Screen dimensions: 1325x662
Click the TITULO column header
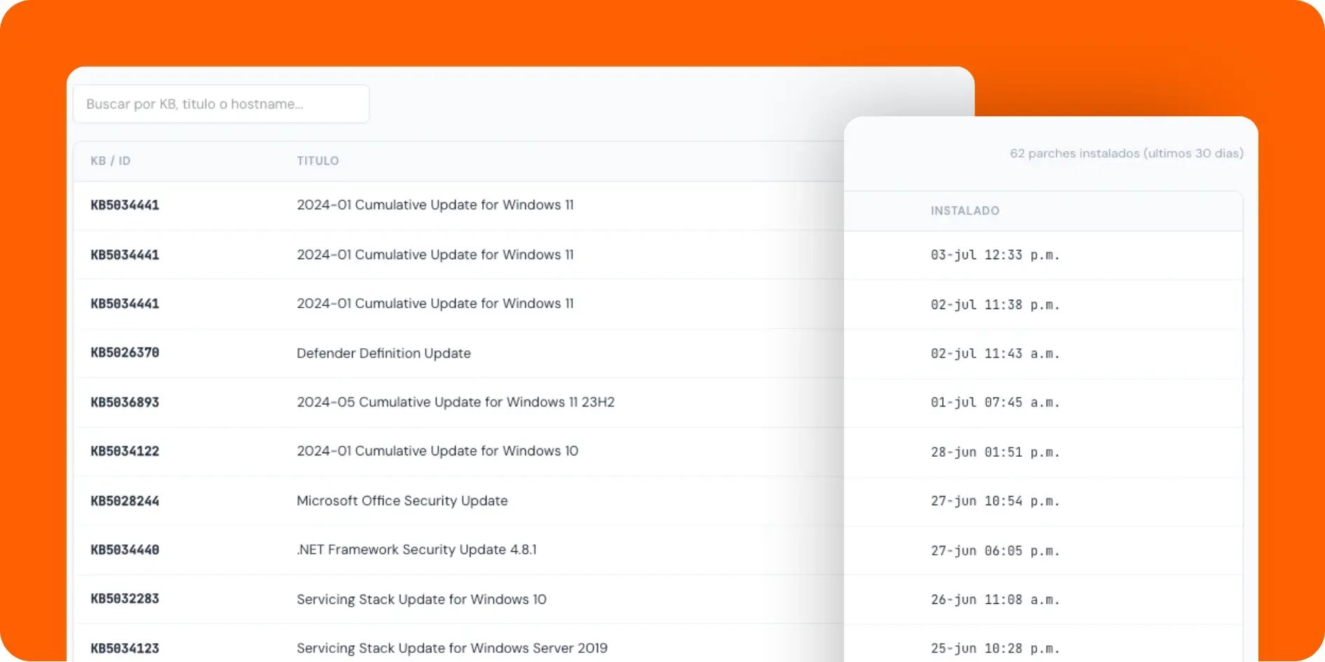click(x=318, y=160)
